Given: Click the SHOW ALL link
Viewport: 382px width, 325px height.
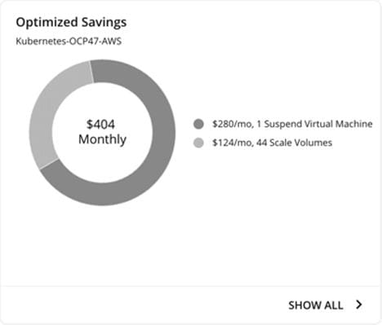Looking at the screenshot, I should tap(316, 305).
